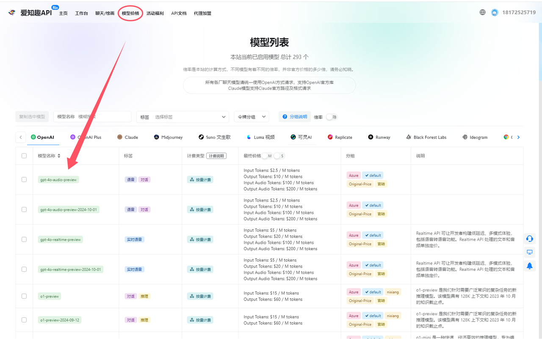Open 代理加盟 nav item

202,13
